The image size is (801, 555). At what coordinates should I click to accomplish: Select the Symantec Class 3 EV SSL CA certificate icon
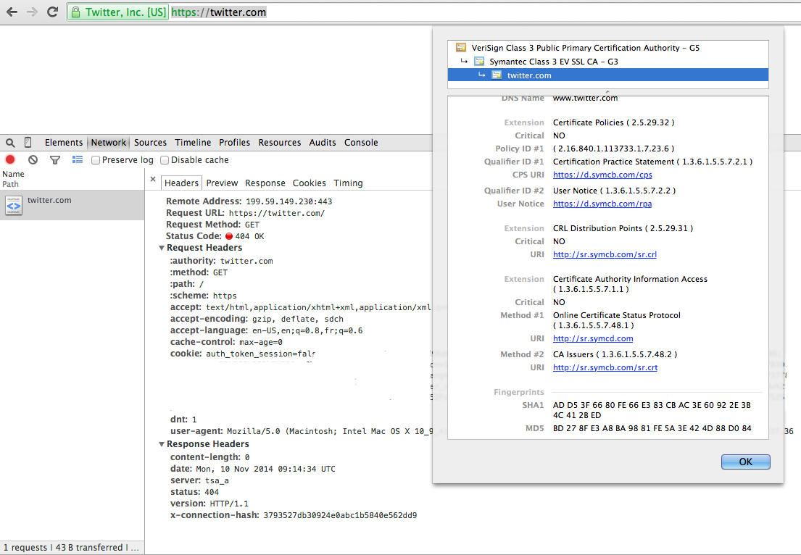479,62
